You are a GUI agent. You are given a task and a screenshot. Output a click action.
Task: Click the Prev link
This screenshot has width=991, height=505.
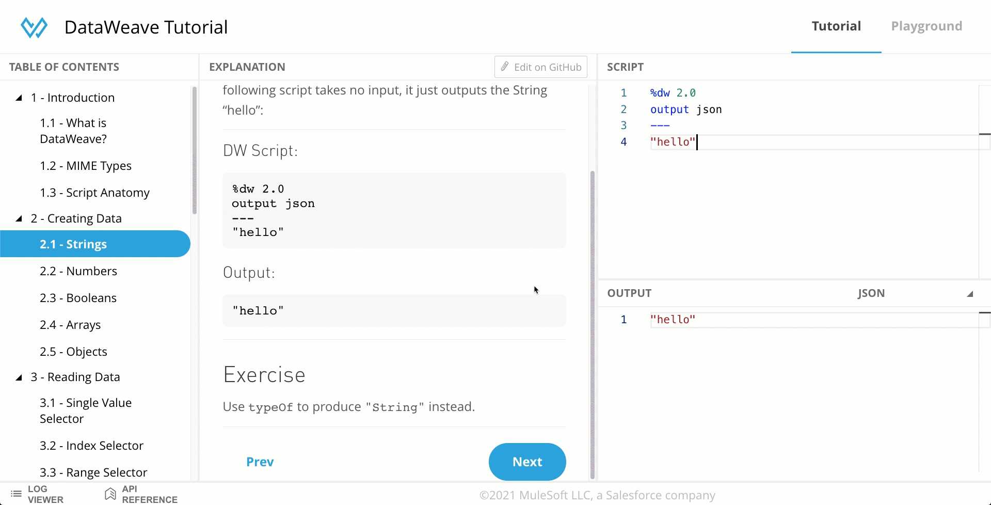260,462
